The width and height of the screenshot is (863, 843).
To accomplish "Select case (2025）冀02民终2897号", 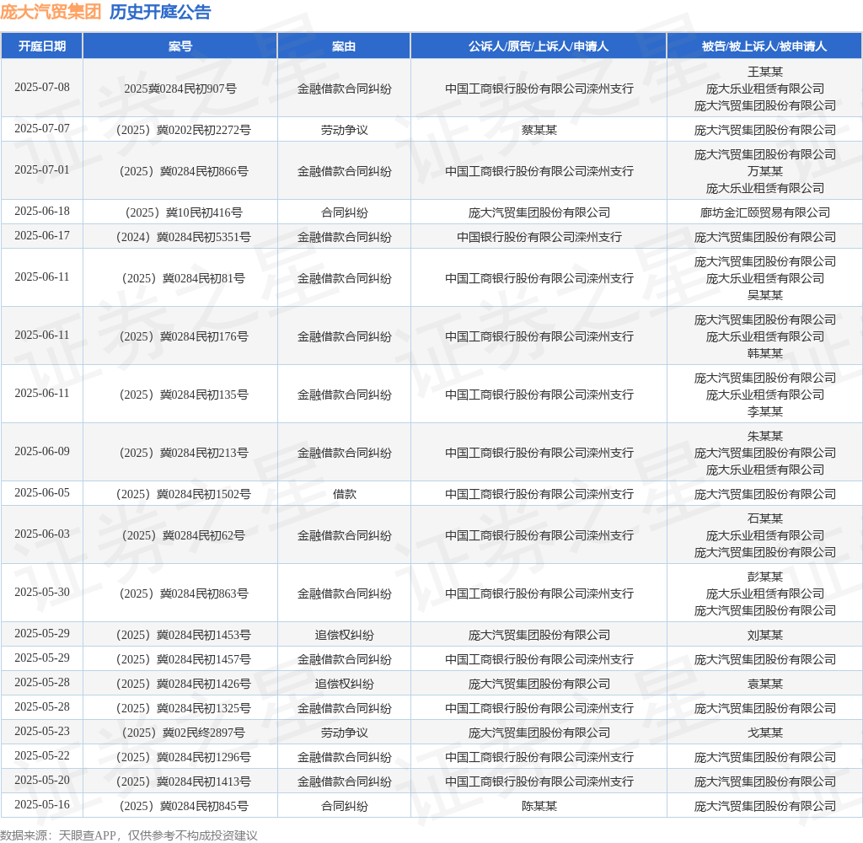I will click(180, 733).
